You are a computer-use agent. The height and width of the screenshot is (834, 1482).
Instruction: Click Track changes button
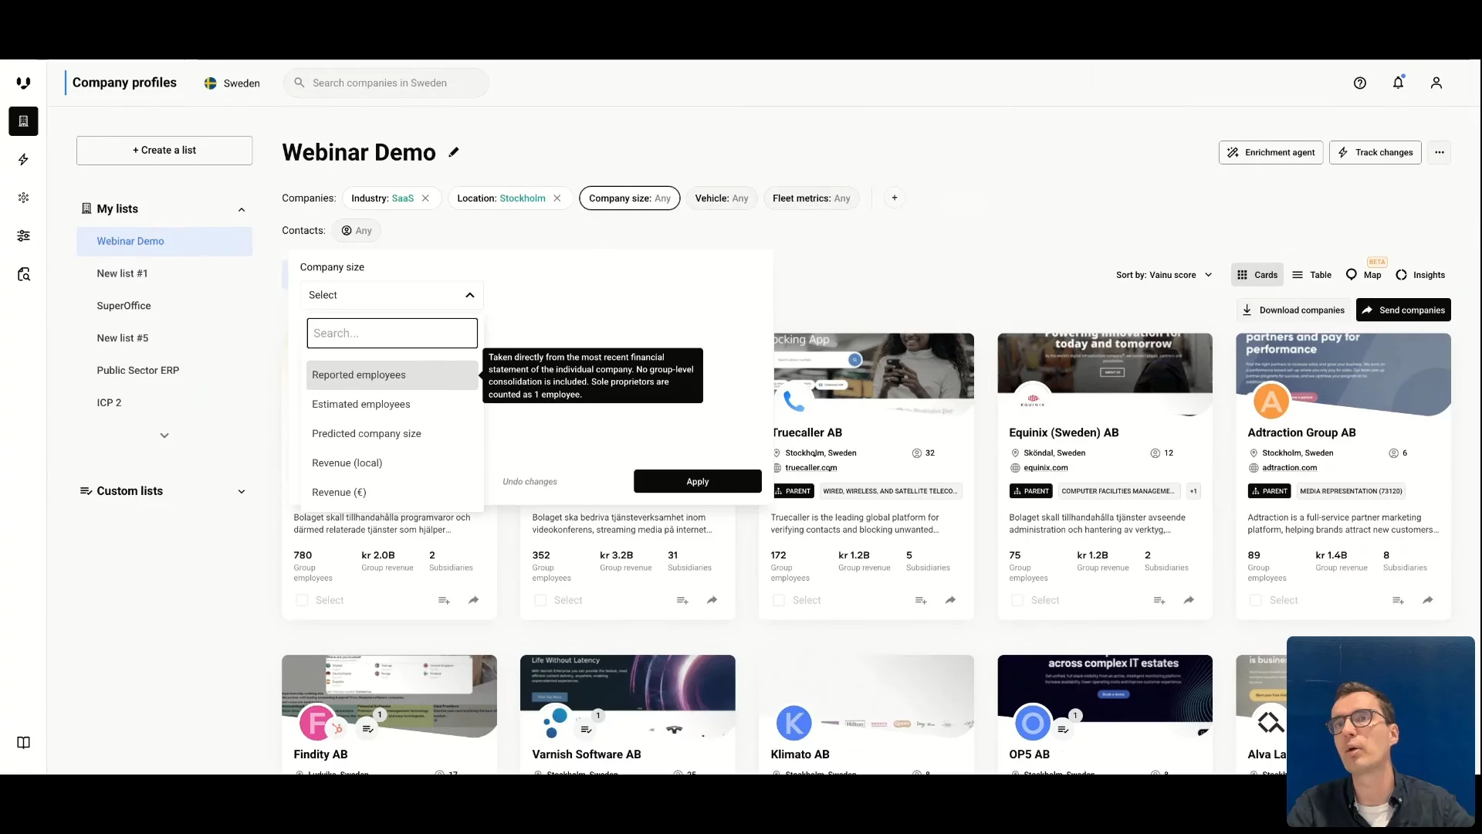pos(1375,153)
